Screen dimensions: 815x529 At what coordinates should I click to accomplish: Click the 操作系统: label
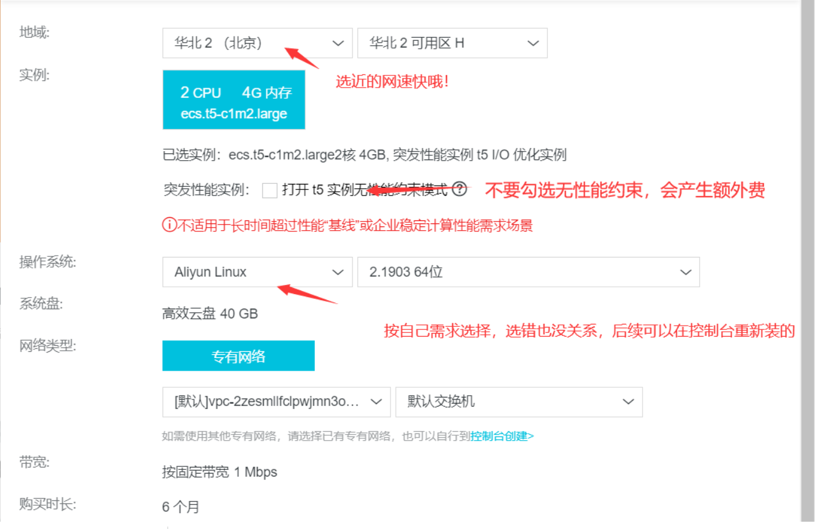pos(48,262)
